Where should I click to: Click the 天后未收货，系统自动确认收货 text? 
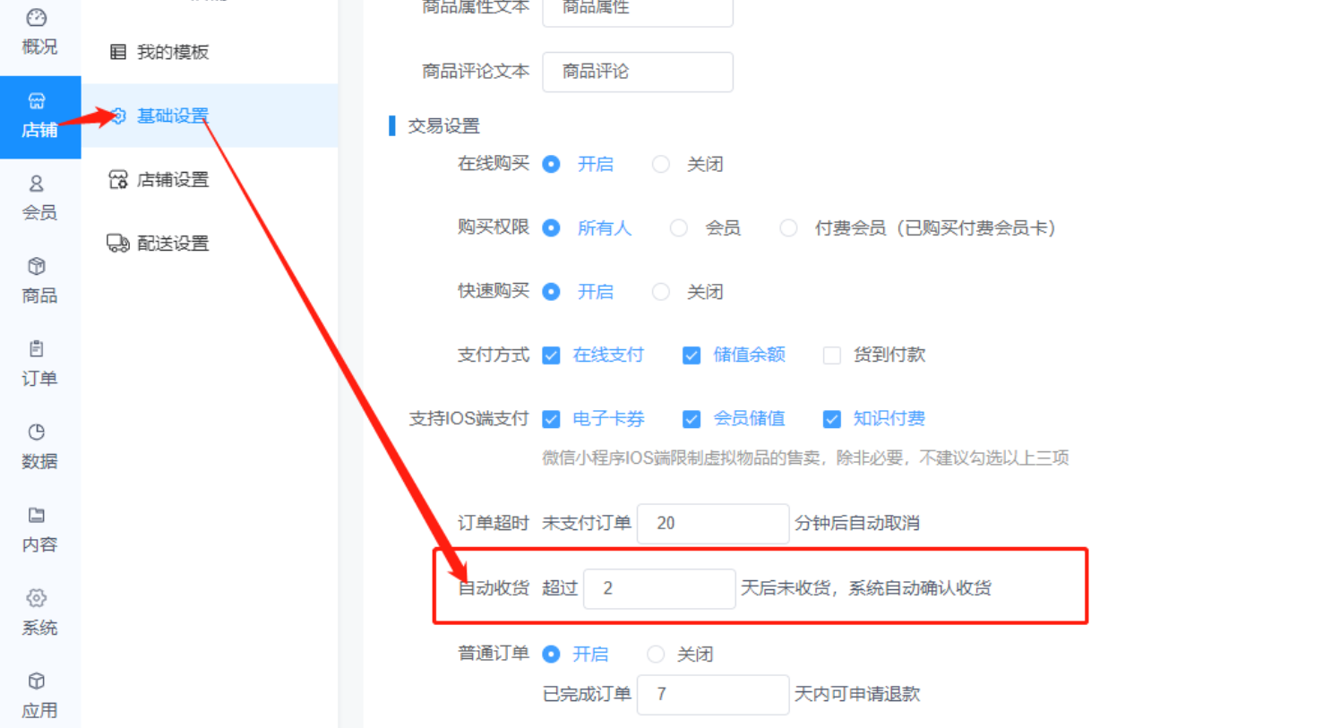pyautogui.click(x=866, y=588)
